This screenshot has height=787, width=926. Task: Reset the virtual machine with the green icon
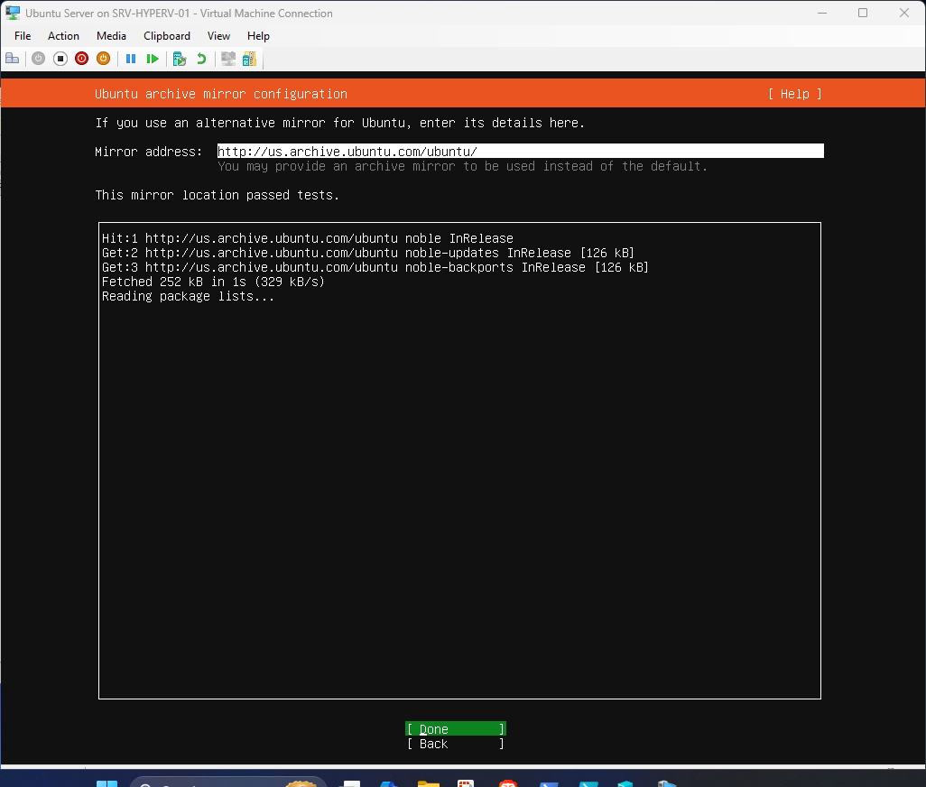(153, 58)
